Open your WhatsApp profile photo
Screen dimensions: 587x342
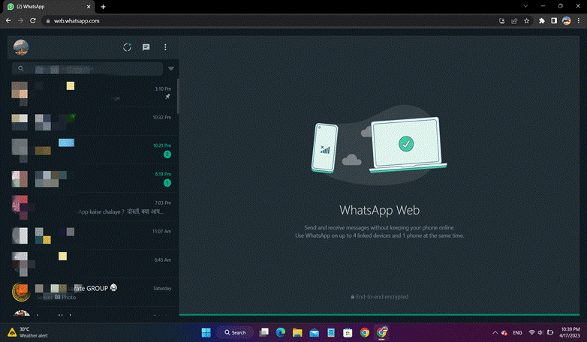[x=21, y=47]
